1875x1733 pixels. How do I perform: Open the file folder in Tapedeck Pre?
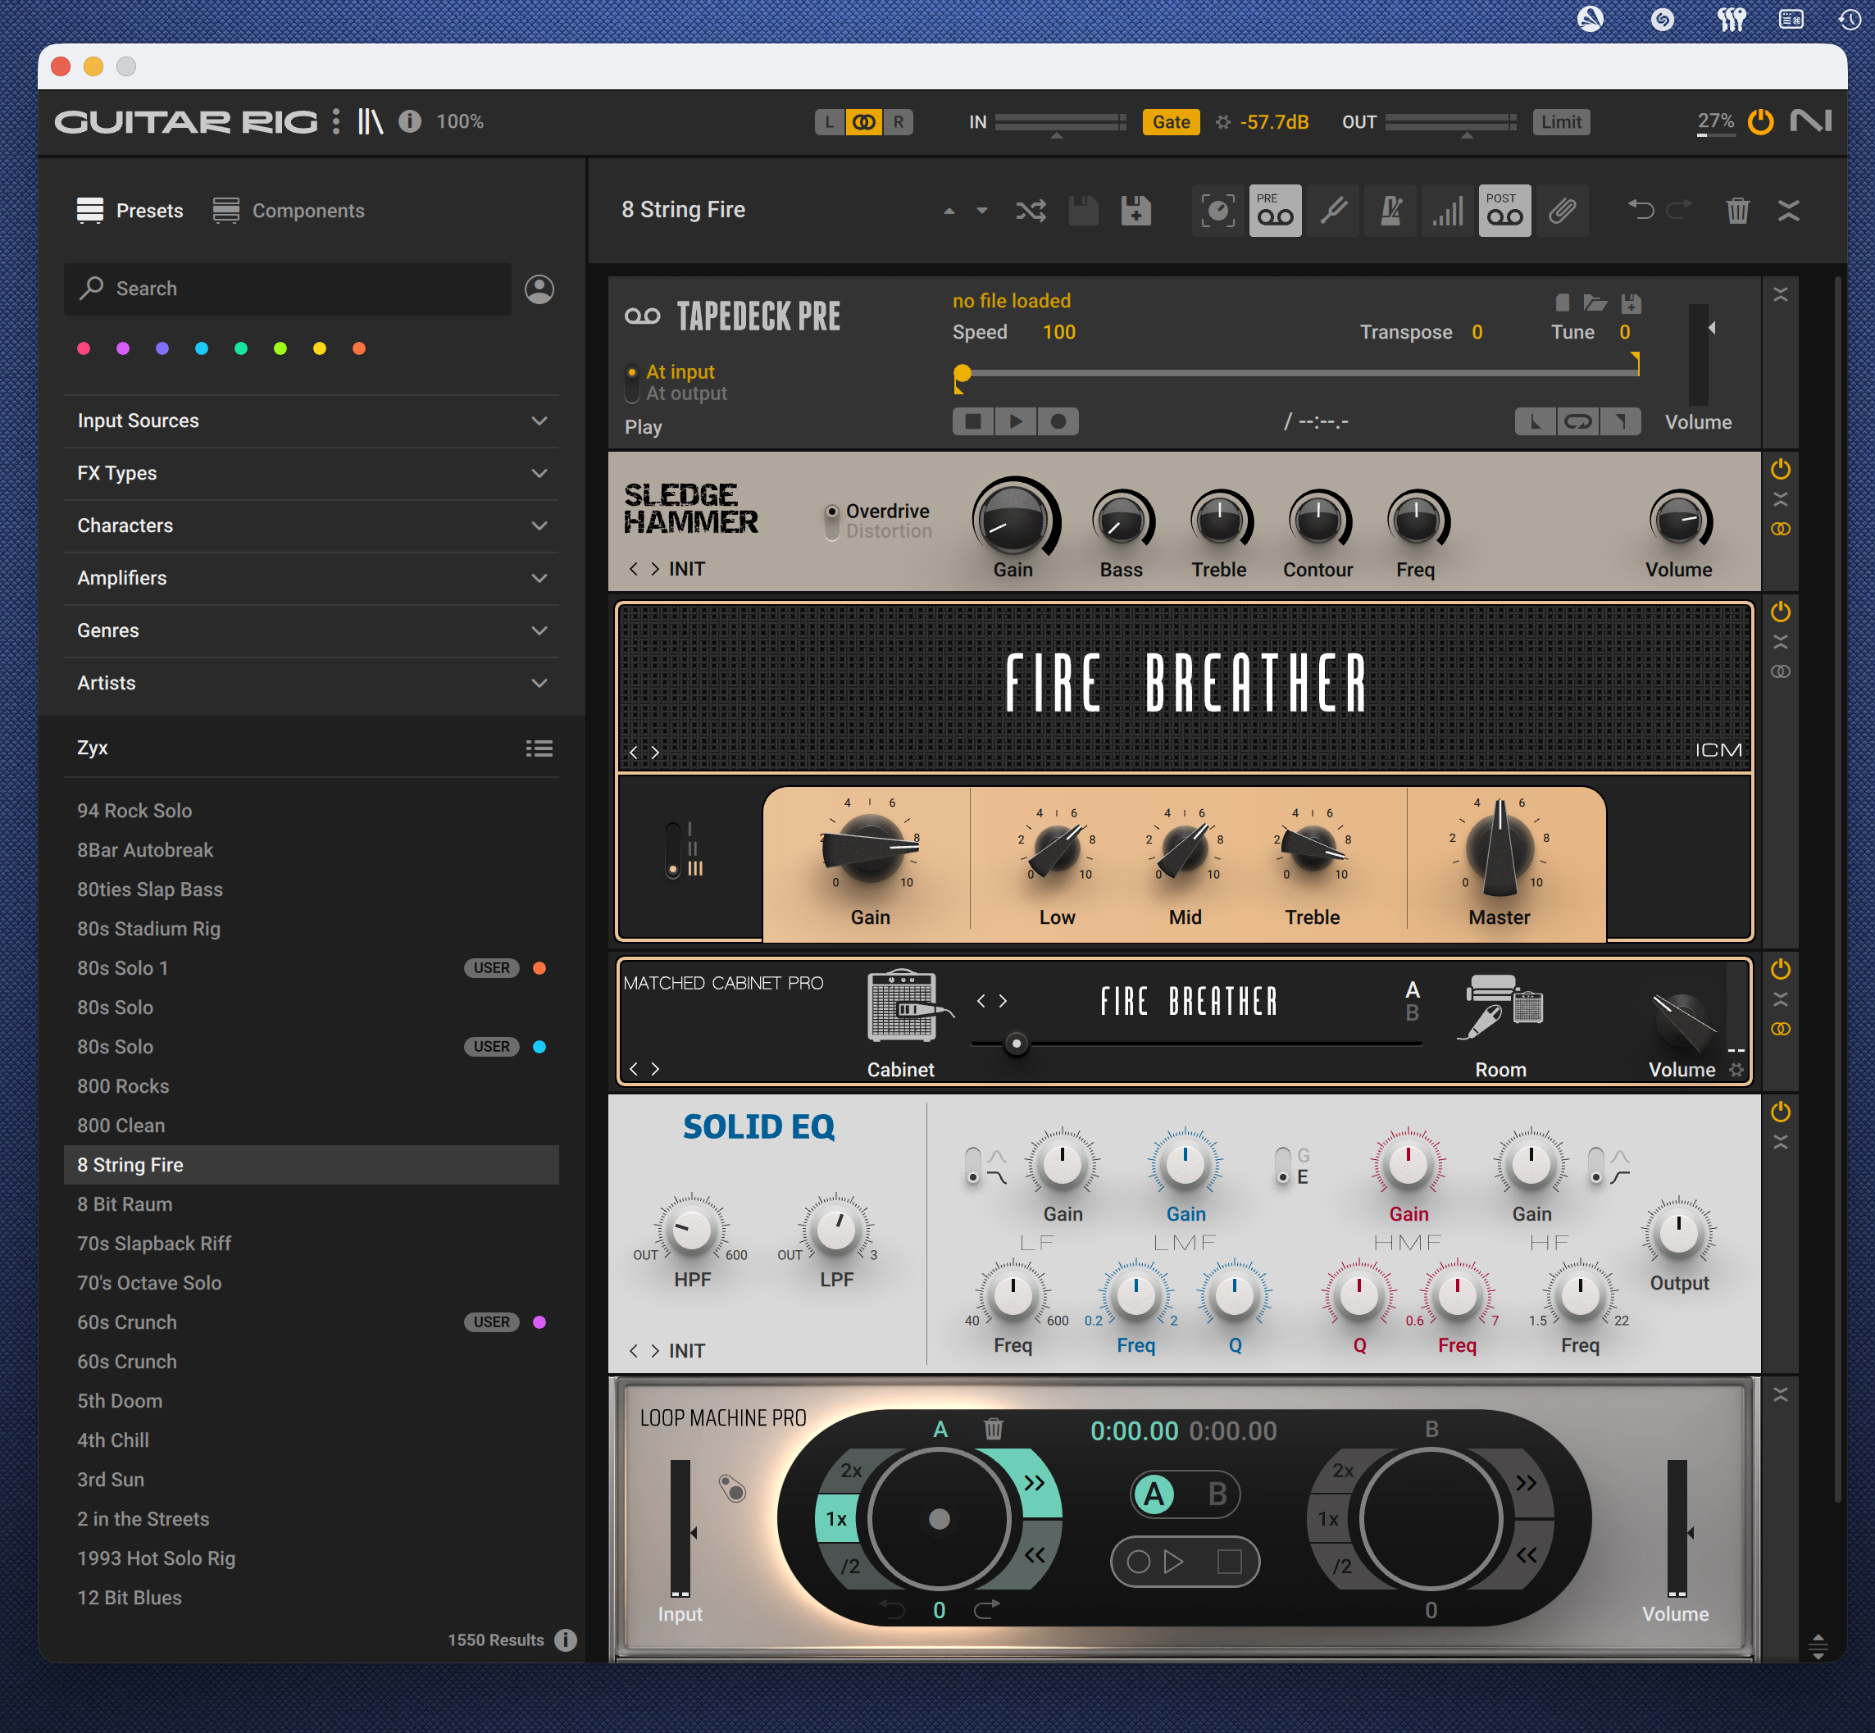tap(1595, 302)
